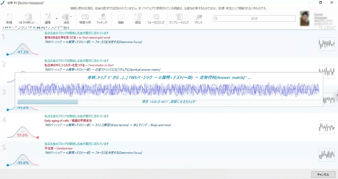Click the 95.8% bell curve of result 4
The height and width of the screenshot is (179, 338).
(23, 132)
